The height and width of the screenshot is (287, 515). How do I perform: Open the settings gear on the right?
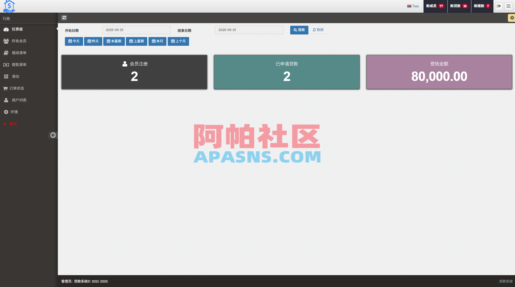[x=512, y=18]
